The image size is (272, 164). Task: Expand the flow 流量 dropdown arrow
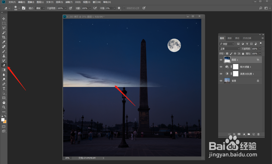click(90, 8)
